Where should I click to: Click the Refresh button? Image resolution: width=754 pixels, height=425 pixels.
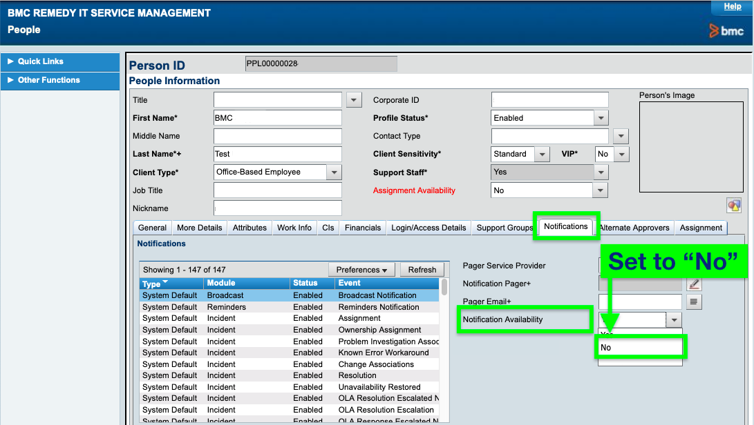[x=422, y=270]
